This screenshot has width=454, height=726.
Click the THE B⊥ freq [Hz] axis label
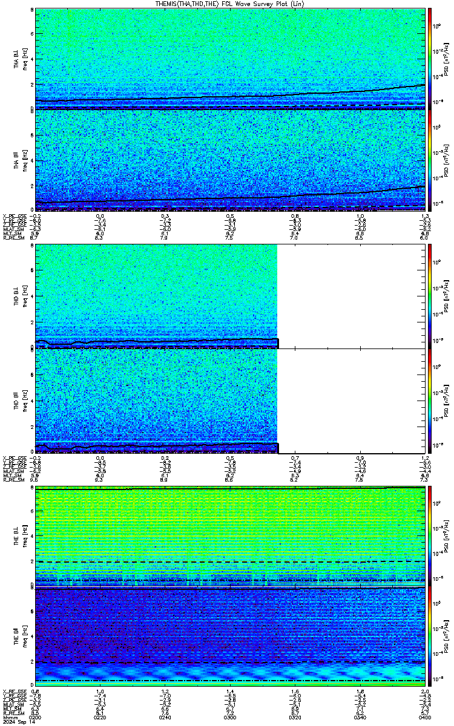19,536
